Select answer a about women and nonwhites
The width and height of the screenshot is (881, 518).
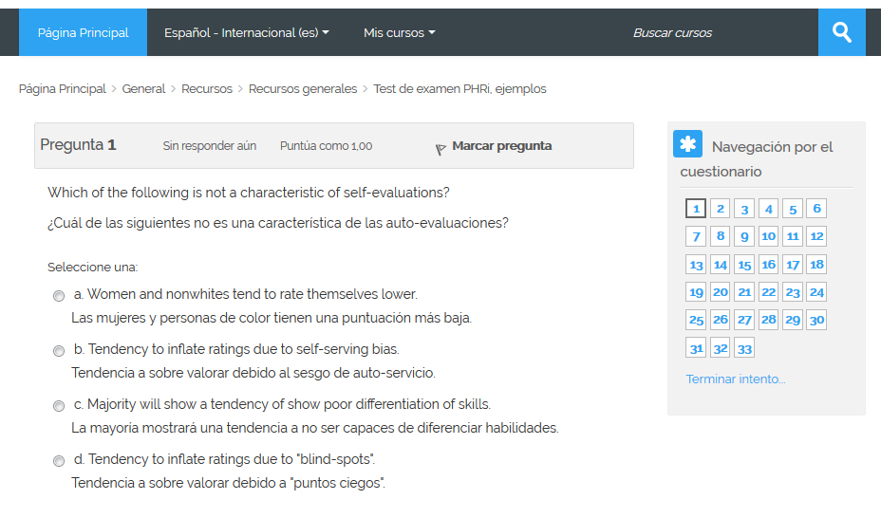click(59, 296)
